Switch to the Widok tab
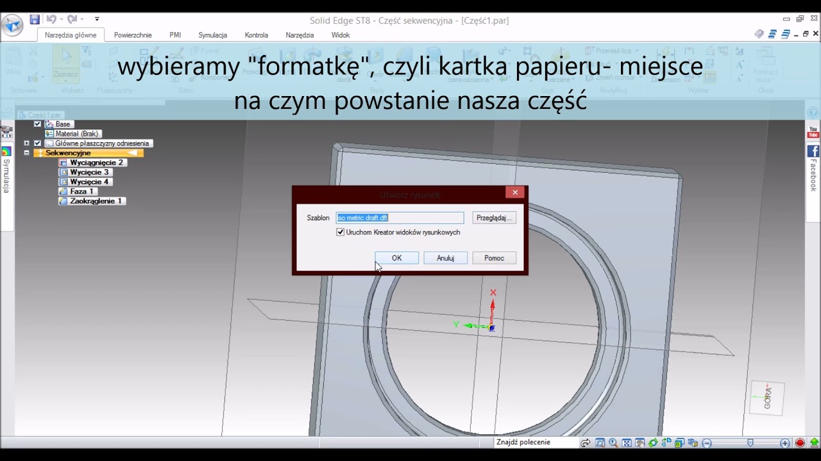 point(341,35)
